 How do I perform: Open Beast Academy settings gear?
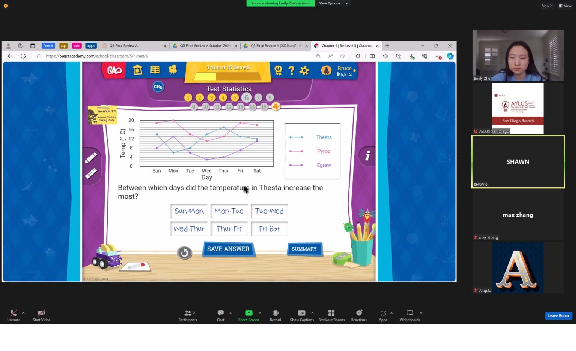[304, 70]
